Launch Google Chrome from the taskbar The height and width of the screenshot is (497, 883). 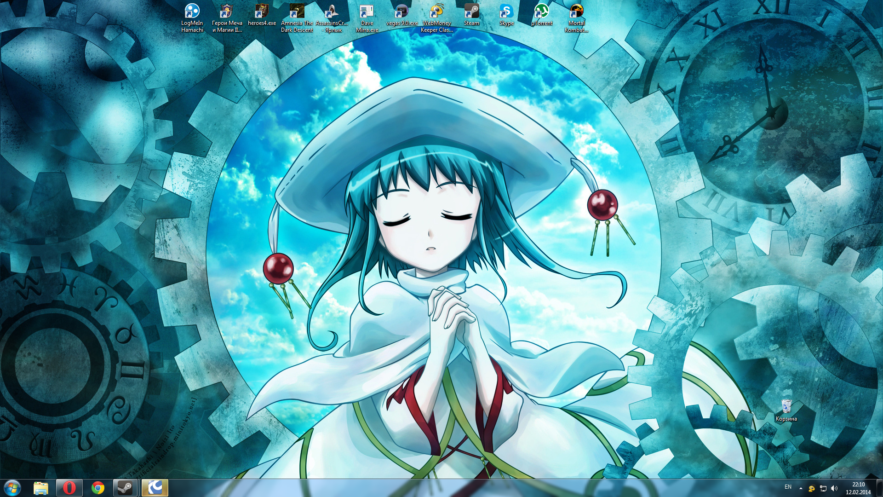pyautogui.click(x=97, y=488)
